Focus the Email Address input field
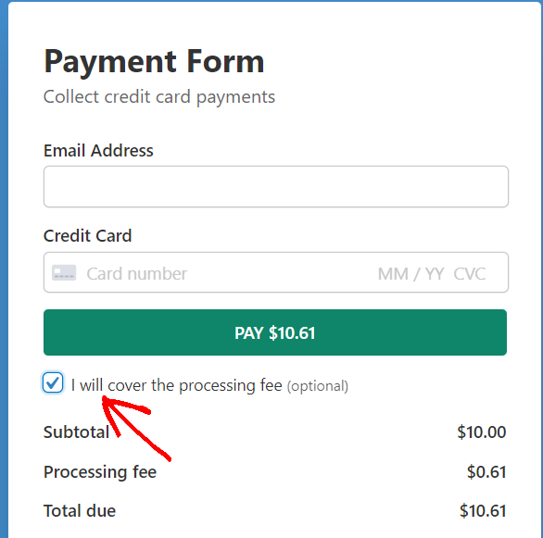Viewport: 543px width, 538px height. pos(275,186)
